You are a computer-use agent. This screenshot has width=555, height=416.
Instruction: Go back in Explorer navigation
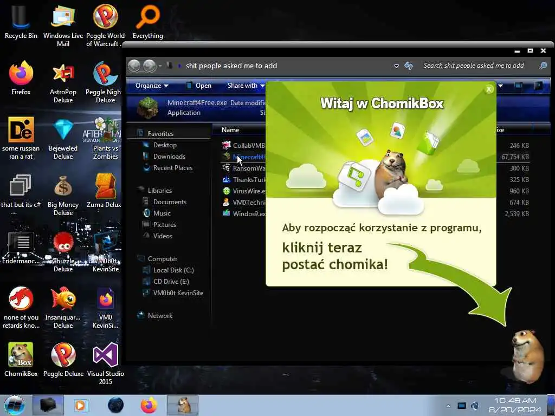coord(134,66)
